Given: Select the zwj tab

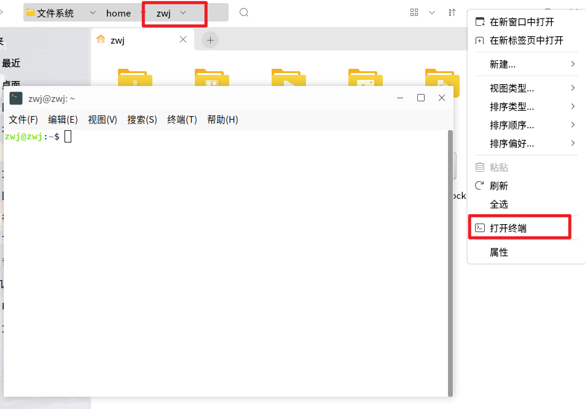Looking at the screenshot, I should tap(142, 40).
